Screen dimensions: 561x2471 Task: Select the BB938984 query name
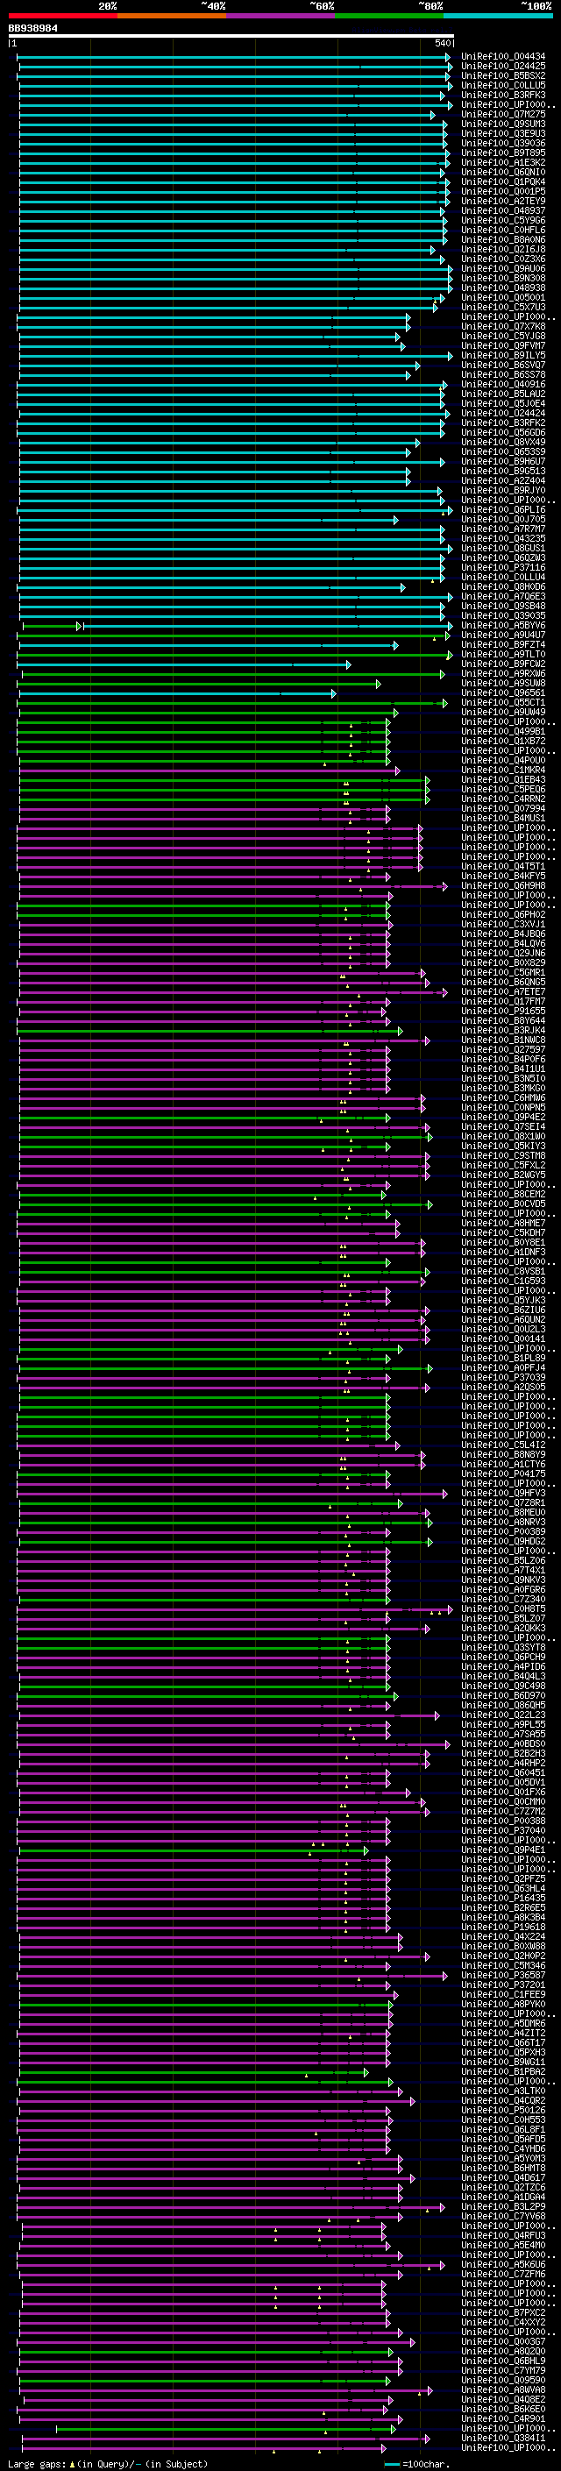[x=32, y=29]
